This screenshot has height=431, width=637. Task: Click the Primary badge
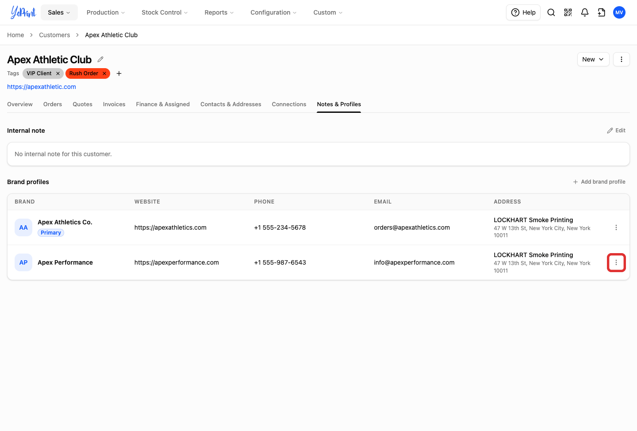pos(51,233)
